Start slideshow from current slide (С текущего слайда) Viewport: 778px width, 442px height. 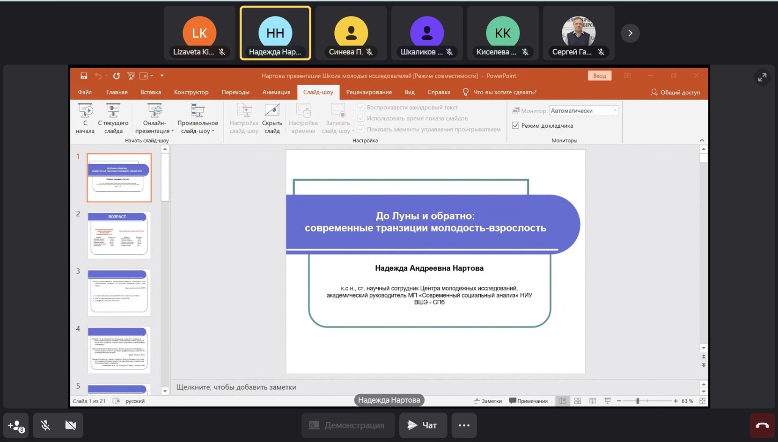point(113,119)
